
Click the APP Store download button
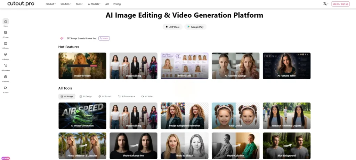click(x=172, y=27)
